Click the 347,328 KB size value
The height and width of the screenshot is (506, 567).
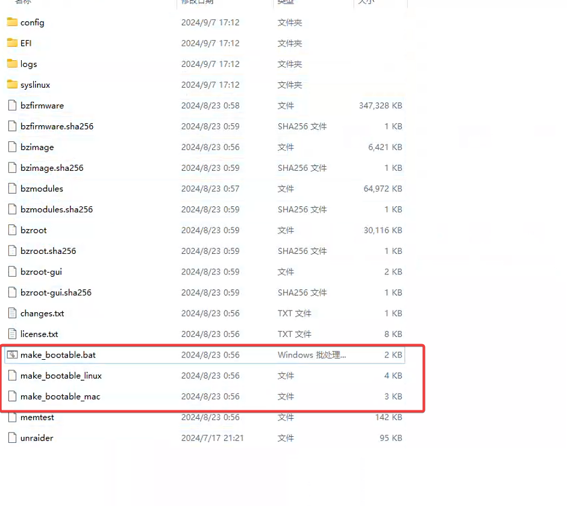tap(380, 105)
